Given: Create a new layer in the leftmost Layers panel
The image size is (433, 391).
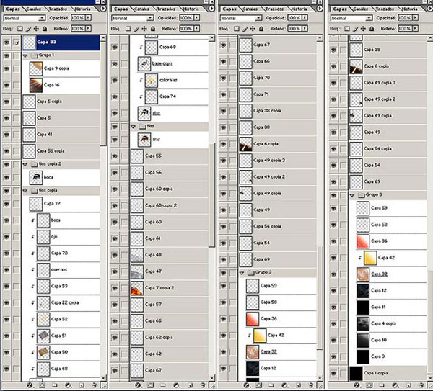Looking at the screenshot, I should click(x=82, y=385).
